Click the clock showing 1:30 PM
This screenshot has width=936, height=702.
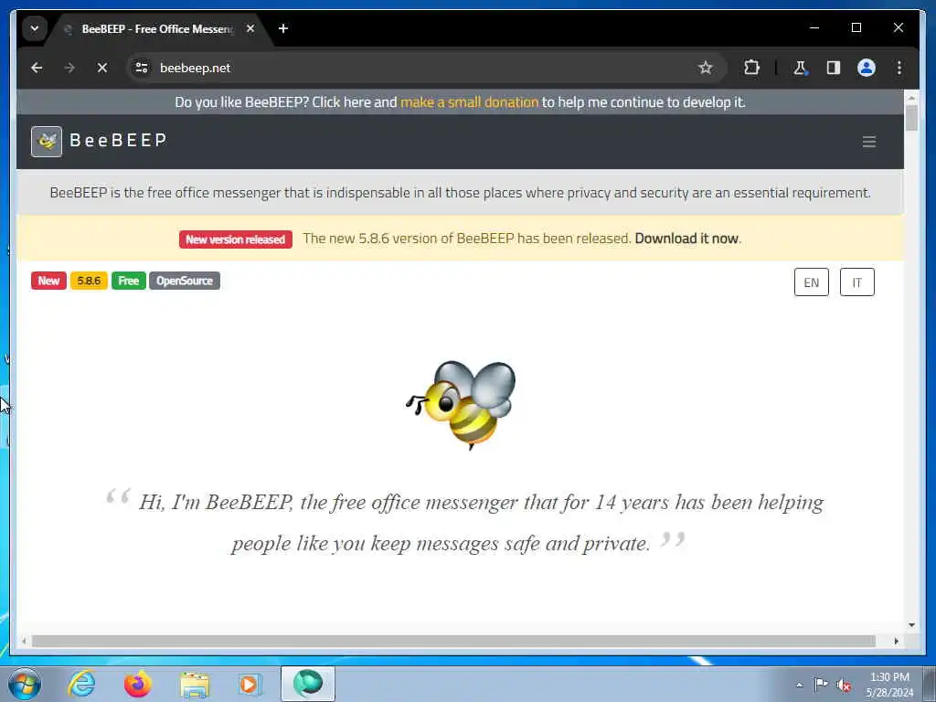889,685
